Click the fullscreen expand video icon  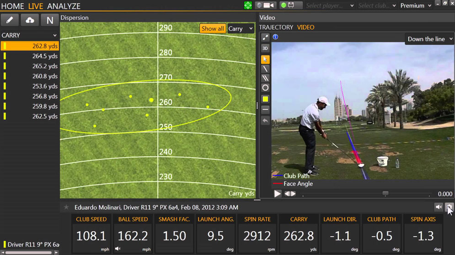click(x=265, y=37)
